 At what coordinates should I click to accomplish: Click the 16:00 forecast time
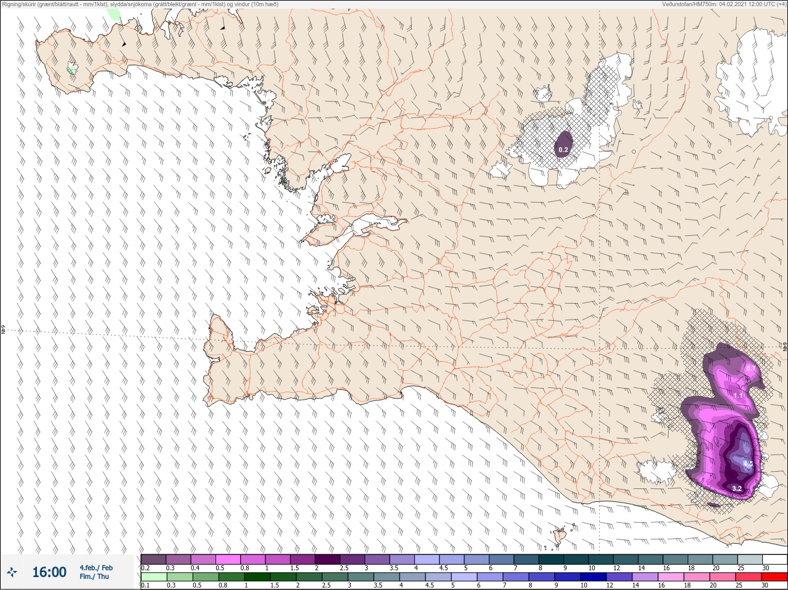(49, 572)
